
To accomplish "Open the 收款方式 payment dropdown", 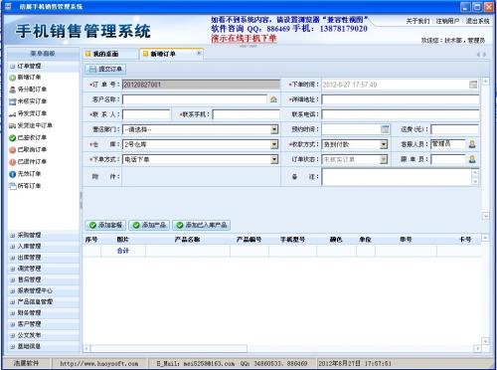I will [x=384, y=144].
